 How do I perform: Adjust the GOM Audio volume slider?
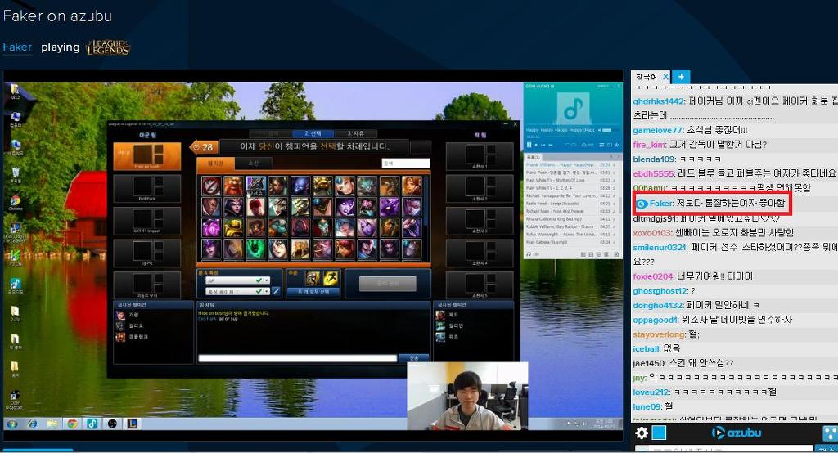pyautogui.click(x=606, y=130)
